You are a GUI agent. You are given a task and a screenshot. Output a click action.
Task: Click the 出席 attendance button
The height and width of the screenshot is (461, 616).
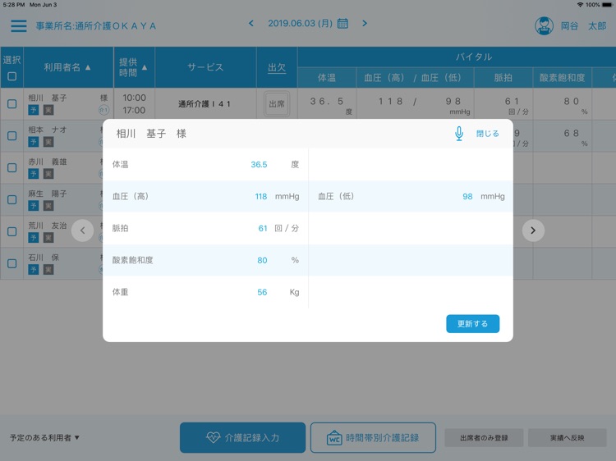click(x=277, y=104)
